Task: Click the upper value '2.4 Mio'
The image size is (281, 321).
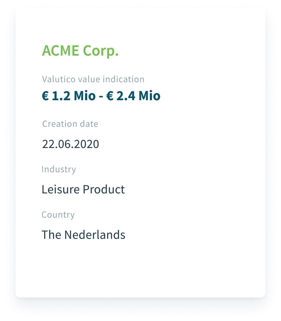Action: [138, 96]
